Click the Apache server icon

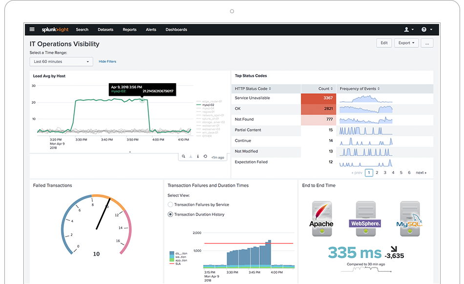322,218
